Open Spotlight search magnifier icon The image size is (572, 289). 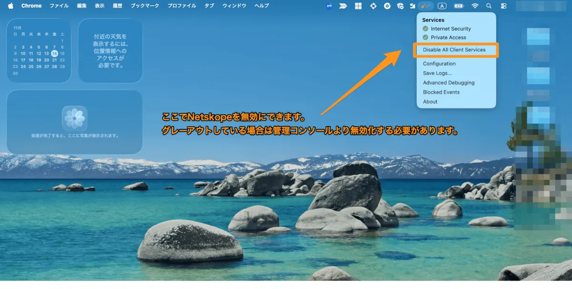point(489,6)
